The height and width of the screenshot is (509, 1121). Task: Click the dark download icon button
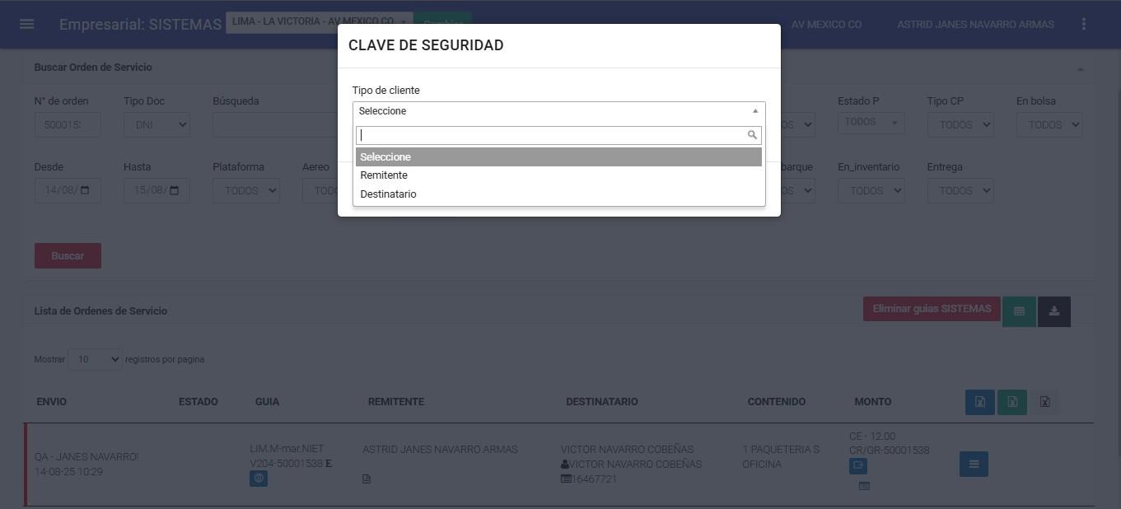coord(1053,311)
